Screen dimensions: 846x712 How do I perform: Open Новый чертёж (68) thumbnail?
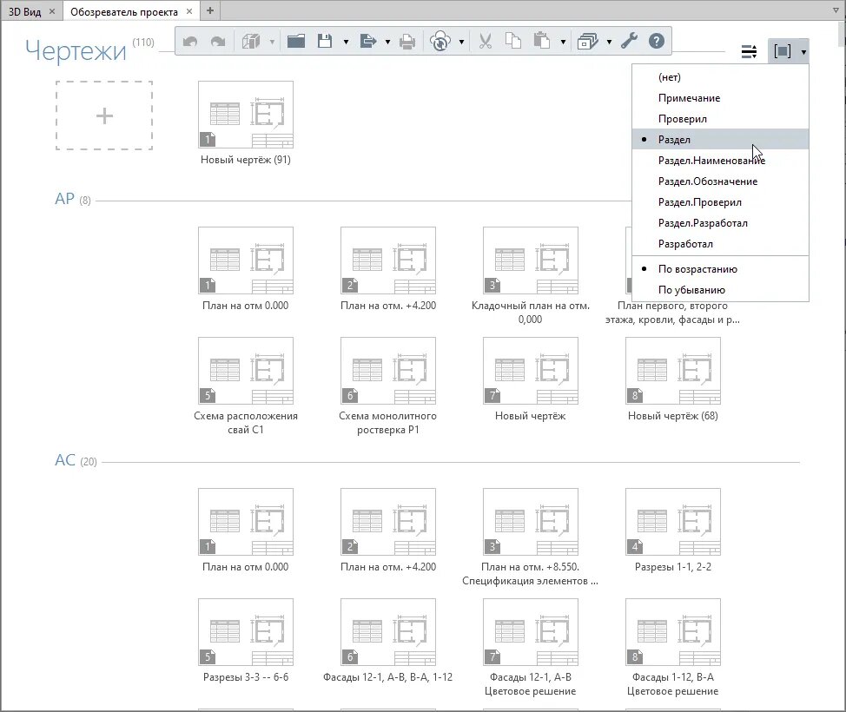pos(673,371)
